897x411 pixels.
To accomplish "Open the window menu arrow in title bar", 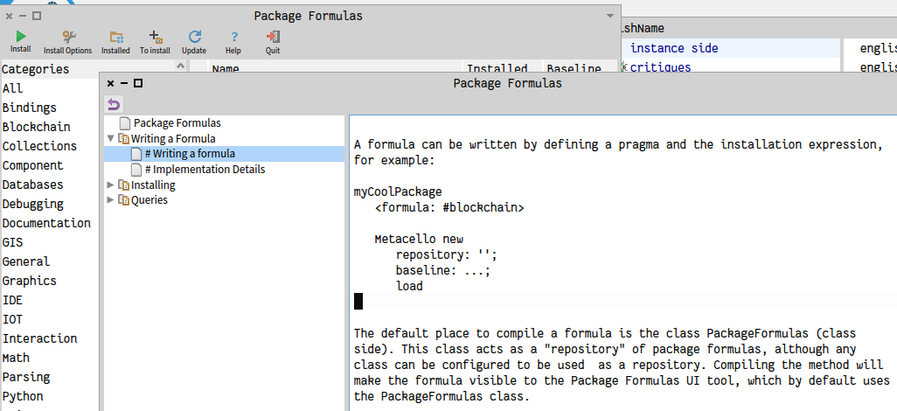I will pos(609,16).
